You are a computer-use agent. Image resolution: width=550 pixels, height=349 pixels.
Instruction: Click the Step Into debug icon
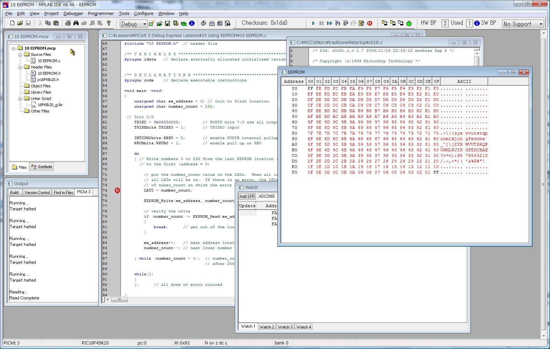pos(338,23)
